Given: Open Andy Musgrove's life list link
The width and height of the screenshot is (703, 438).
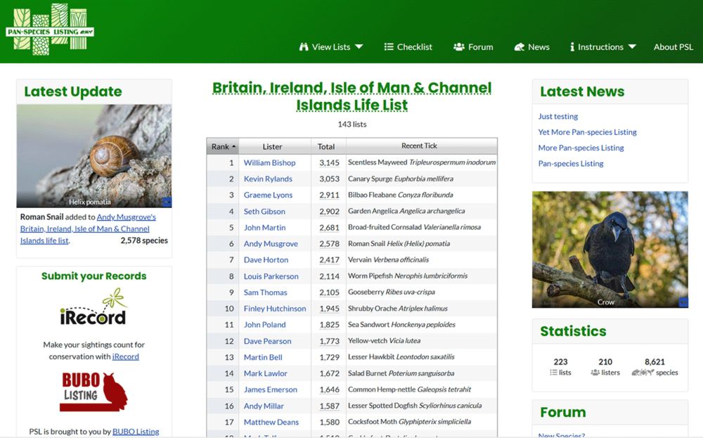Looking at the screenshot, I should click(88, 228).
